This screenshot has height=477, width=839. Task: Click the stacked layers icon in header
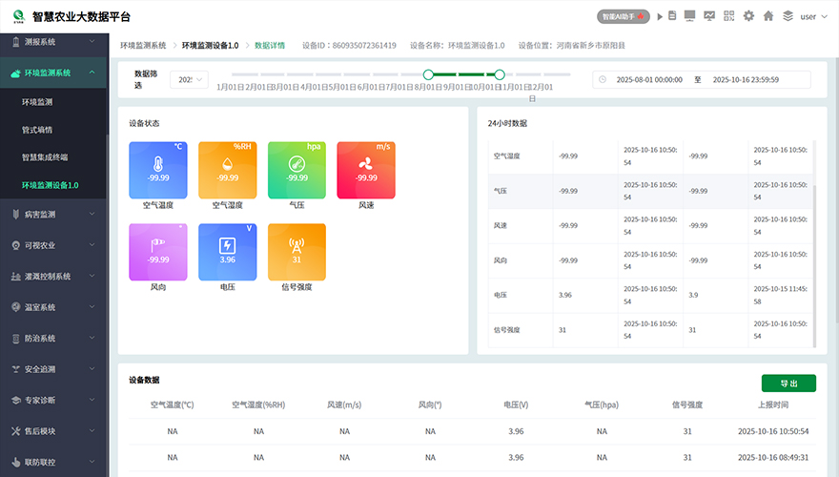click(788, 16)
